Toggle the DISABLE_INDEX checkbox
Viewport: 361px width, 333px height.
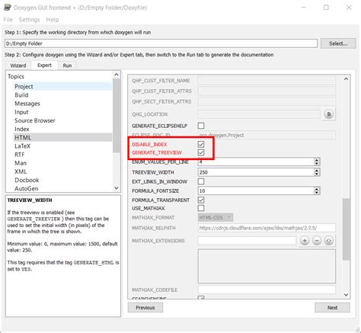point(201,144)
